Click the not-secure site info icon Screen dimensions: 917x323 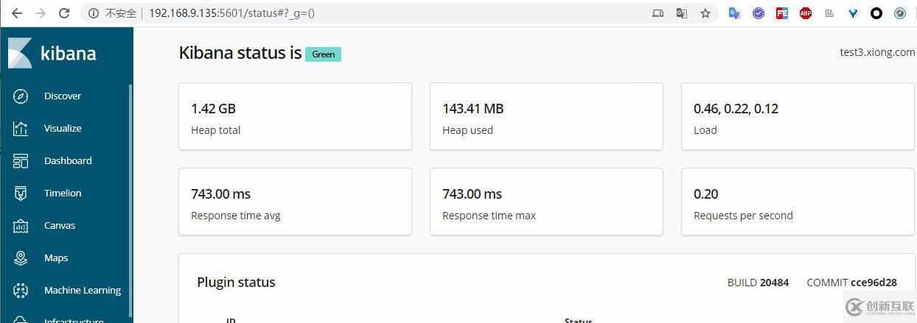(x=94, y=13)
